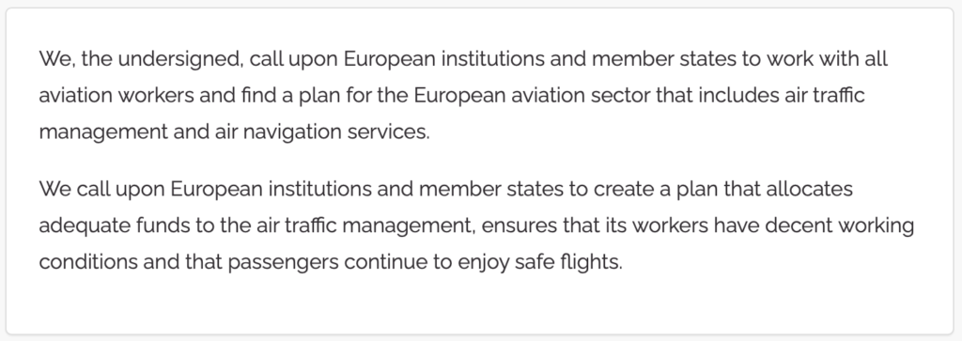Viewport: 962px width, 341px height.
Task: Click "European institutions" in the second paragraph
Action: 271,189
